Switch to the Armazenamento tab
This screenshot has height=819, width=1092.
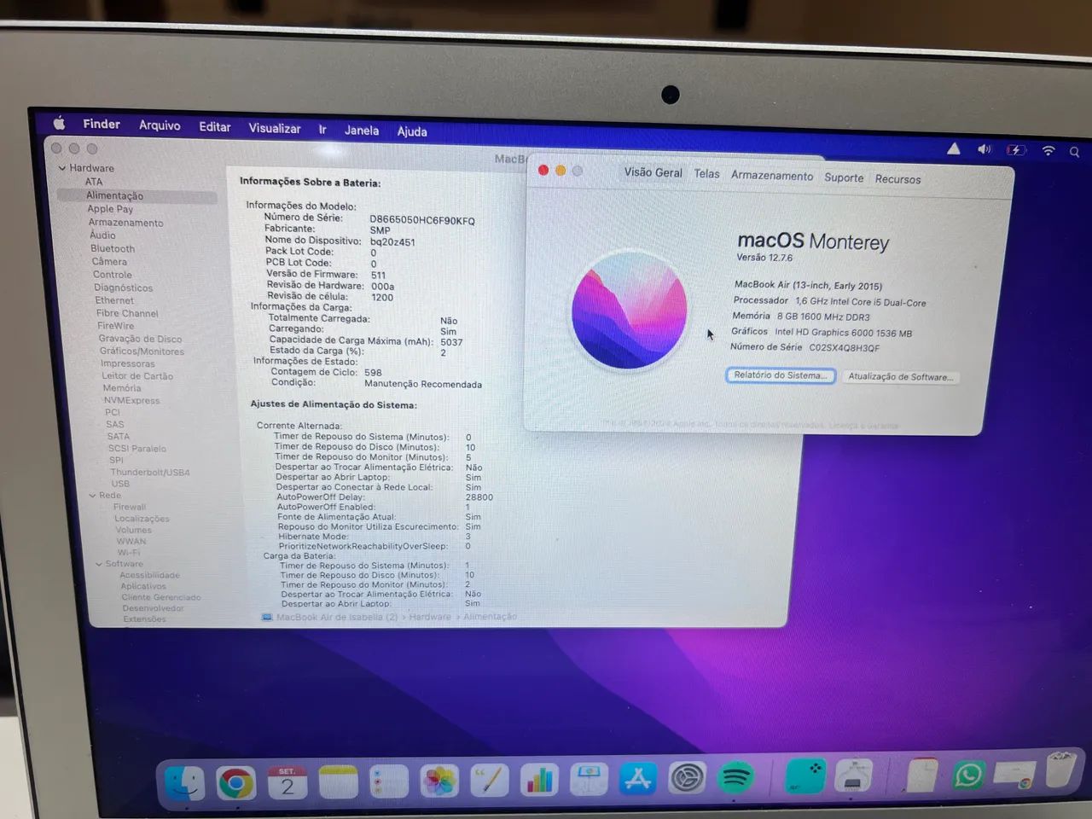click(x=771, y=176)
